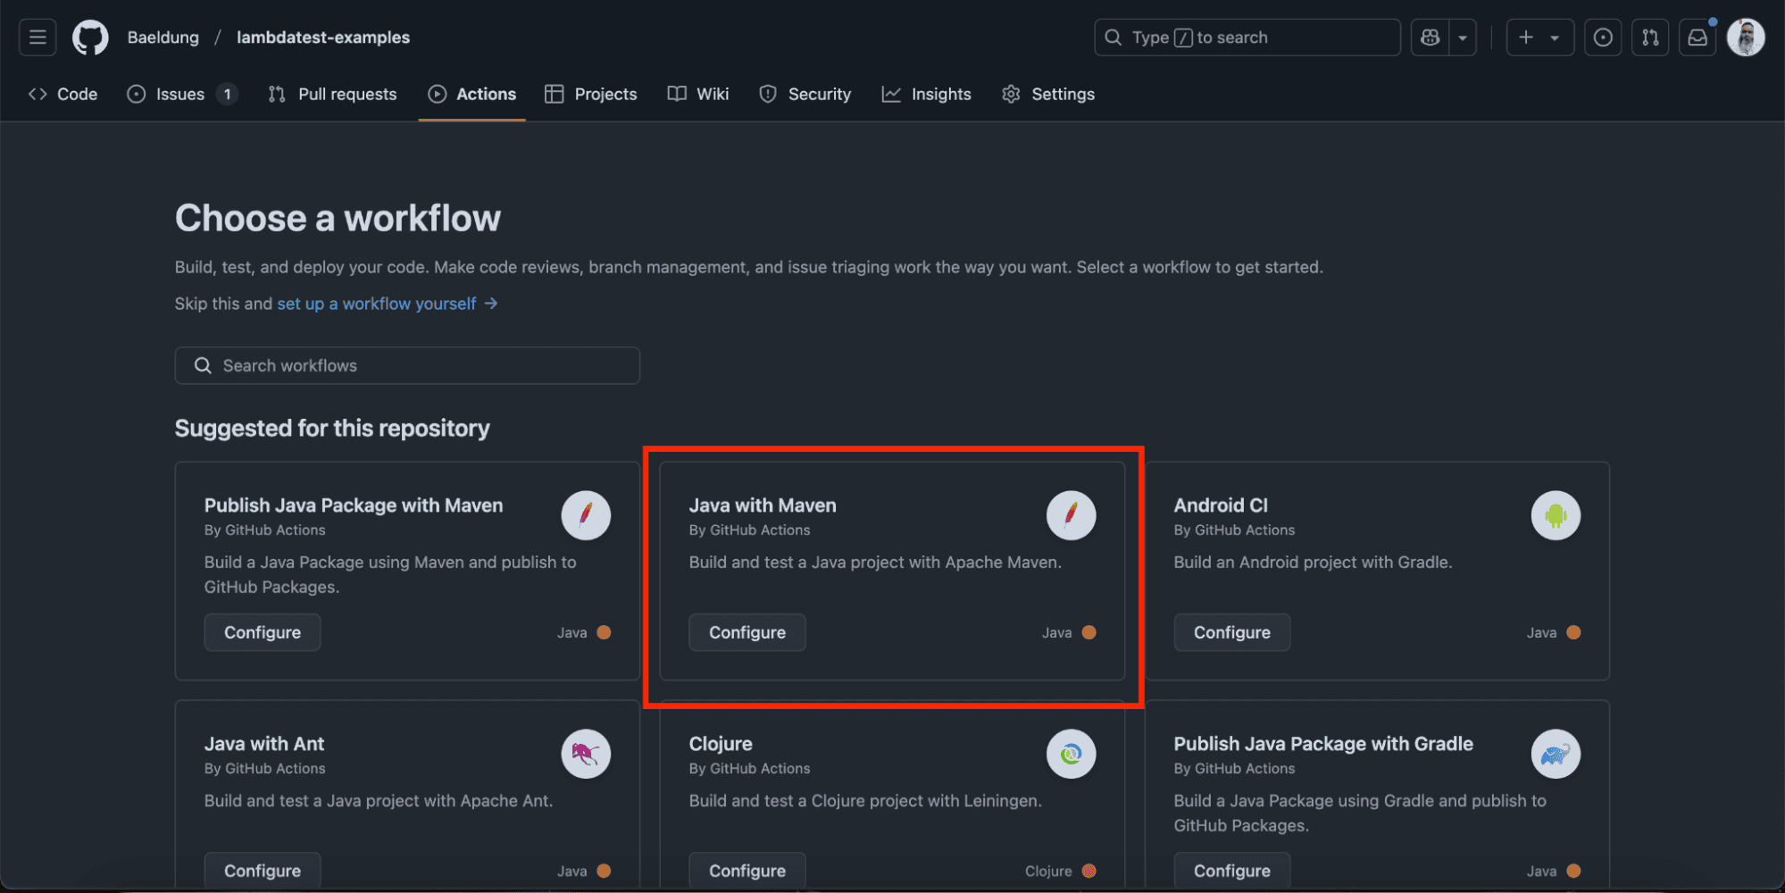Click the Android CI robot icon
Screen dimensions: 1785x893
1556,515
